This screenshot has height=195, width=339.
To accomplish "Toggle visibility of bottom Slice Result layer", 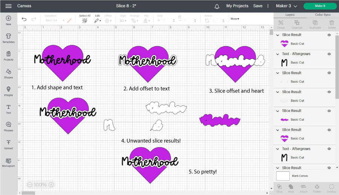I will pyautogui.click(x=329, y=168).
